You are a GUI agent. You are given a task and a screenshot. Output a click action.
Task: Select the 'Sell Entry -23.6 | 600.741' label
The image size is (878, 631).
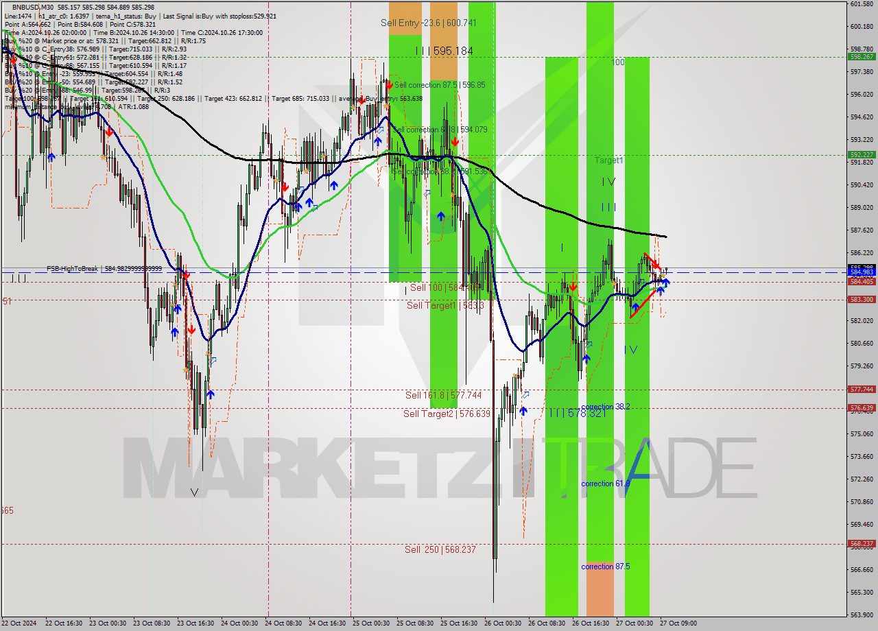(429, 23)
